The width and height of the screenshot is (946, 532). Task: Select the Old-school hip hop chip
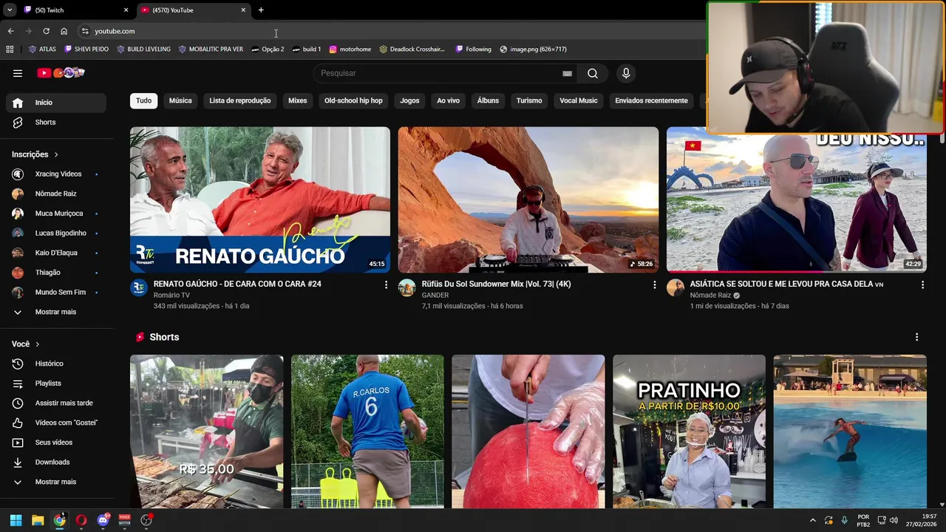pos(353,100)
